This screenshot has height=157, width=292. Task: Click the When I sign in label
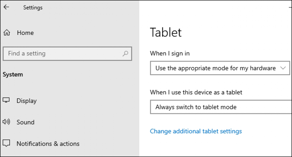pos(170,53)
